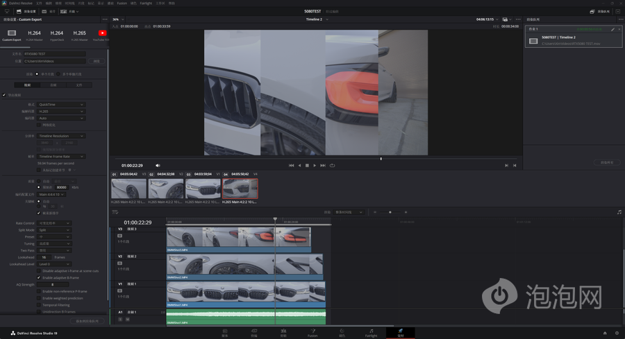Mute audio with the speaker icon
The height and width of the screenshot is (339, 625).
coord(158,166)
